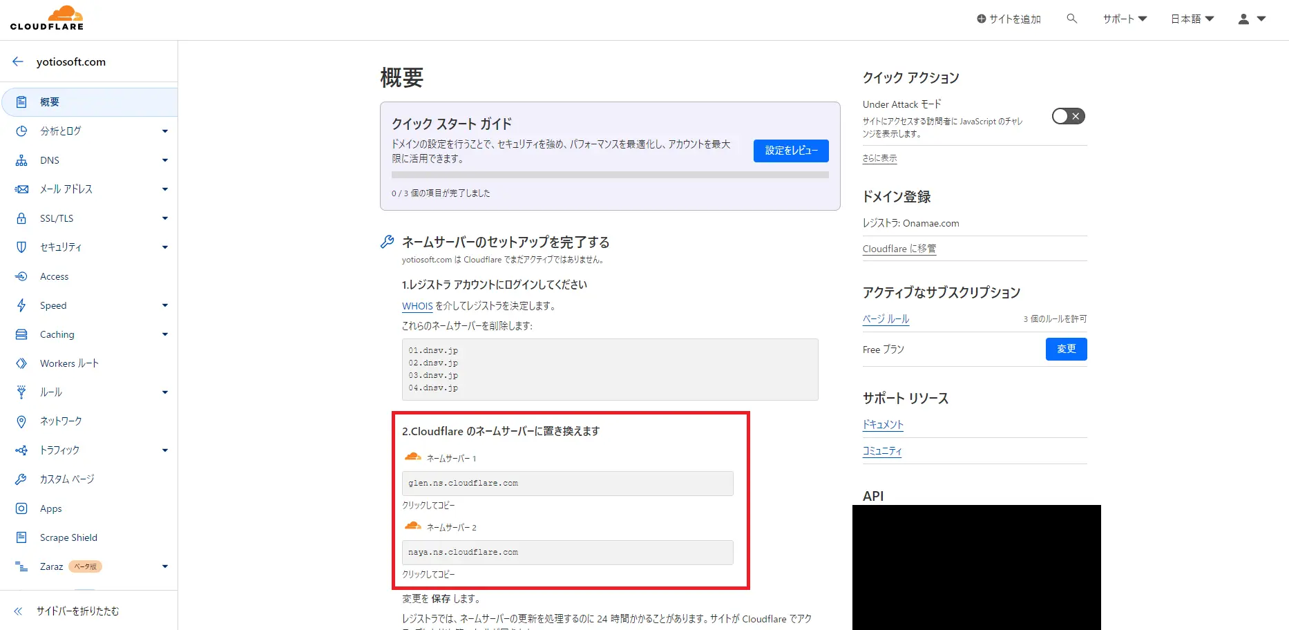Expand the DNS submenu arrow

click(165, 160)
